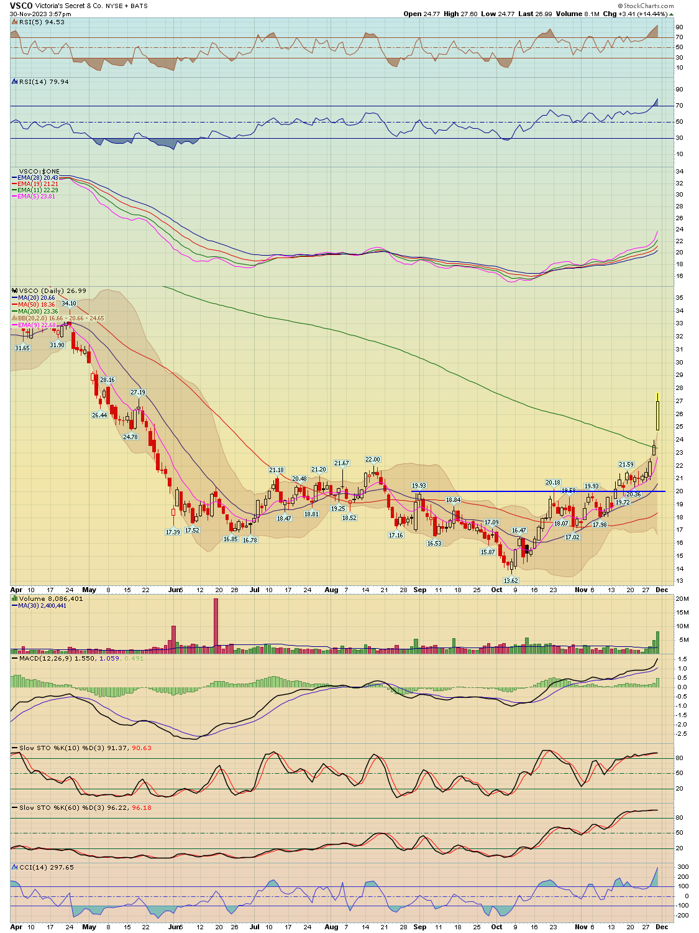Click the 22.00 August peak label

tap(373, 459)
